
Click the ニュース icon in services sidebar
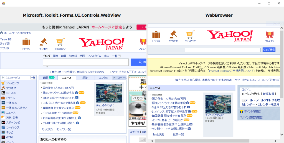pos(3,112)
